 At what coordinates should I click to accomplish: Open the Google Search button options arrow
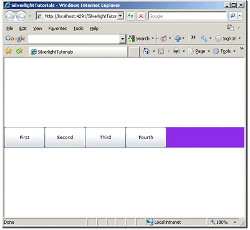point(153,39)
